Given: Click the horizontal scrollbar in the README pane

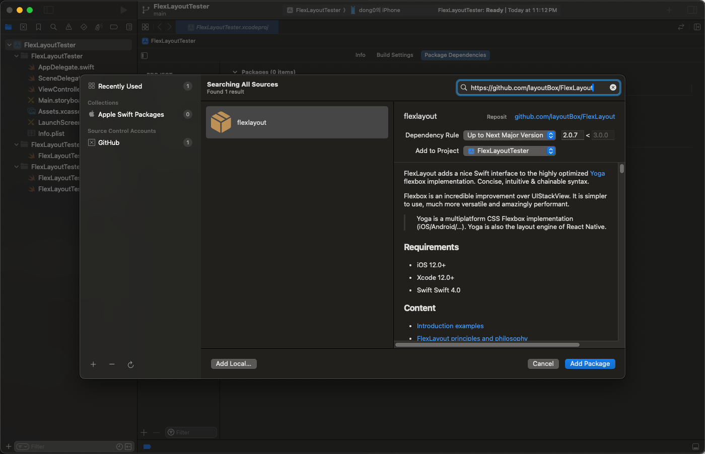Looking at the screenshot, I should (487, 345).
